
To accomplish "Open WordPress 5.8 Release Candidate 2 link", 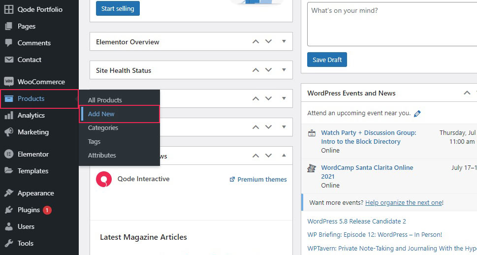I will pyautogui.click(x=356, y=221).
